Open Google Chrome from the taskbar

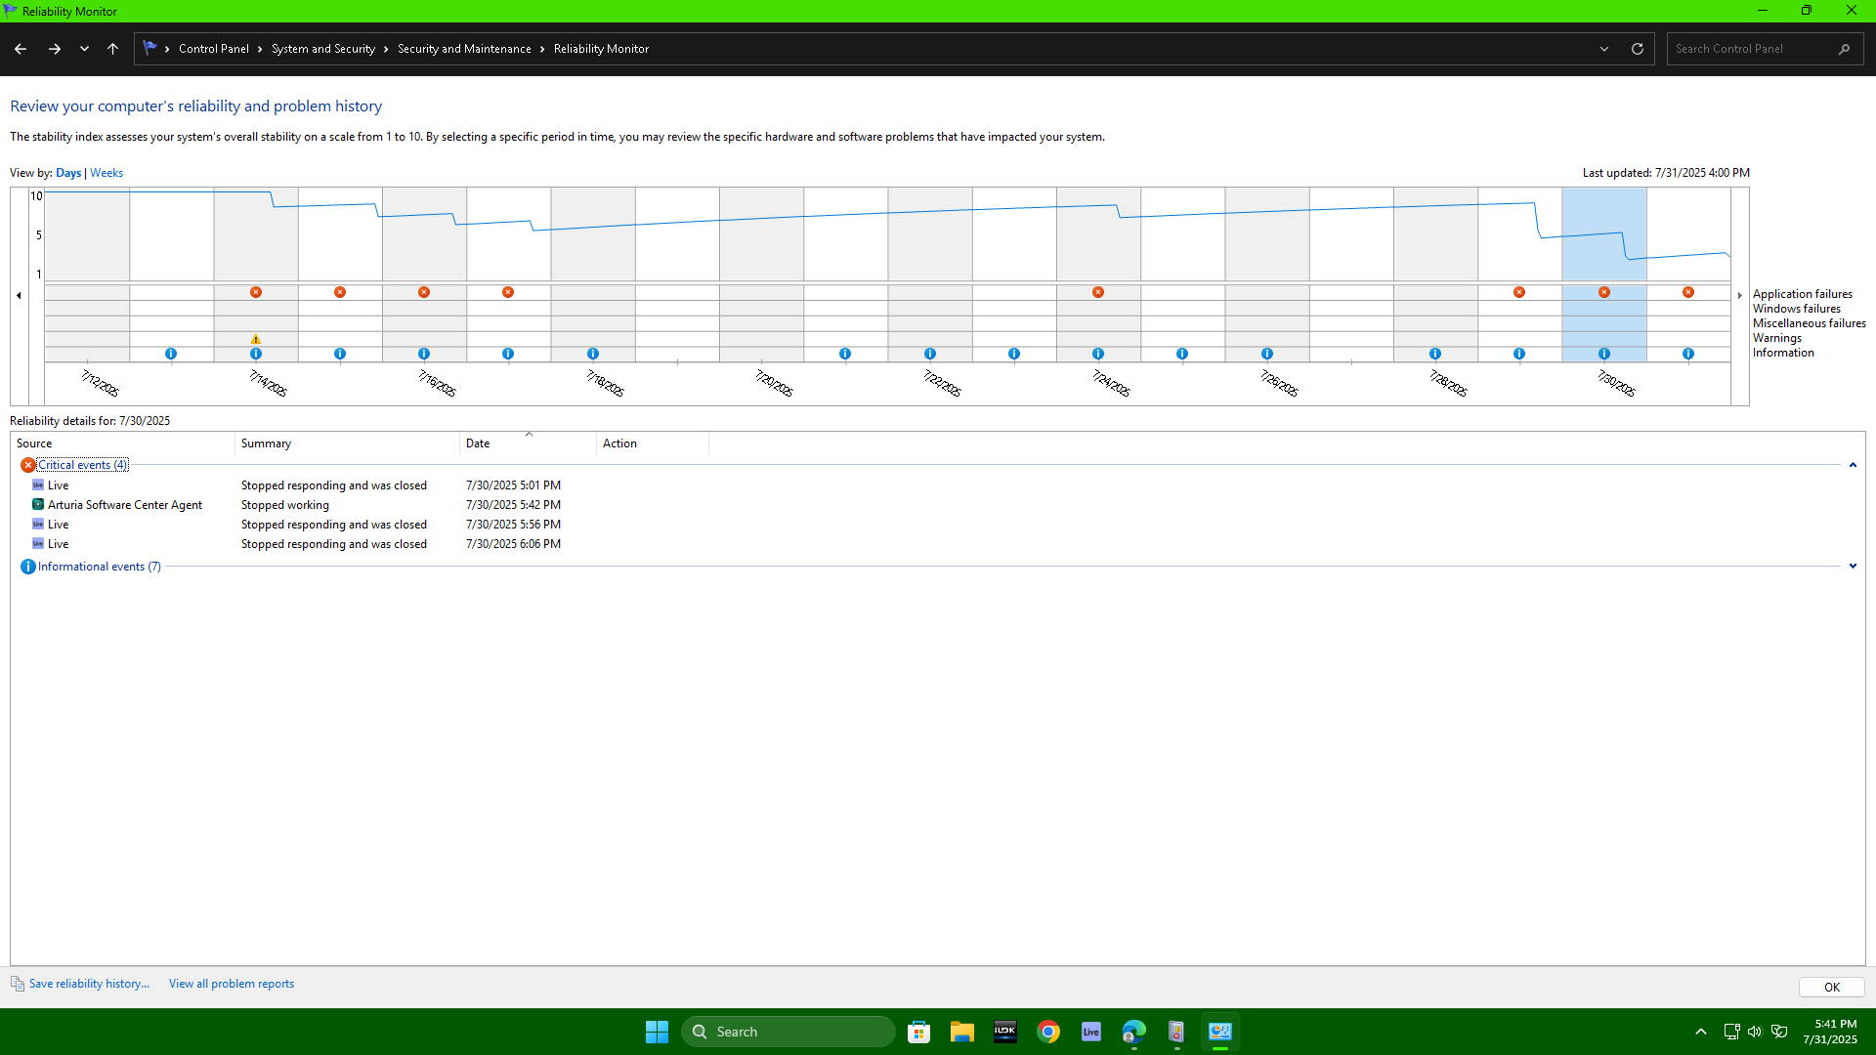(1048, 1032)
